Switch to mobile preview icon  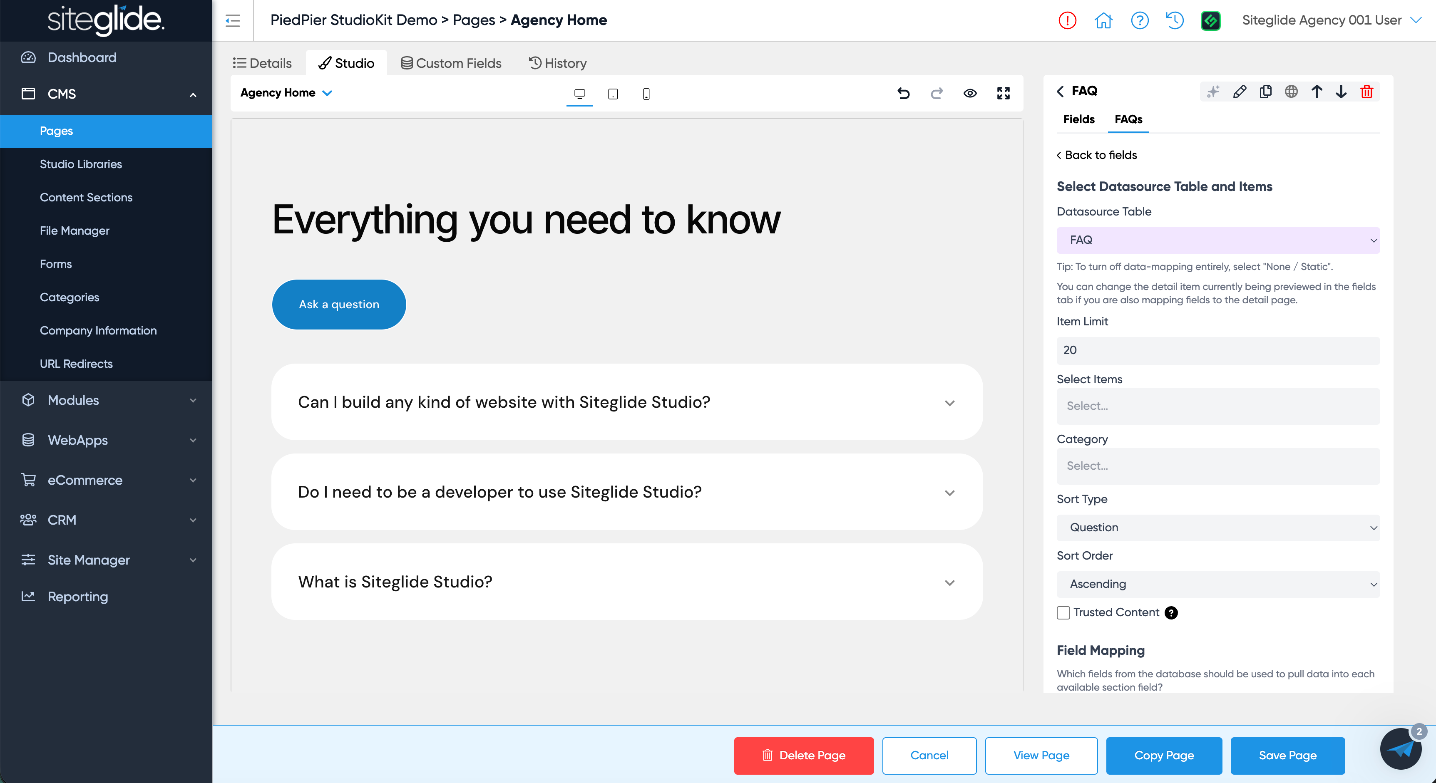646,94
